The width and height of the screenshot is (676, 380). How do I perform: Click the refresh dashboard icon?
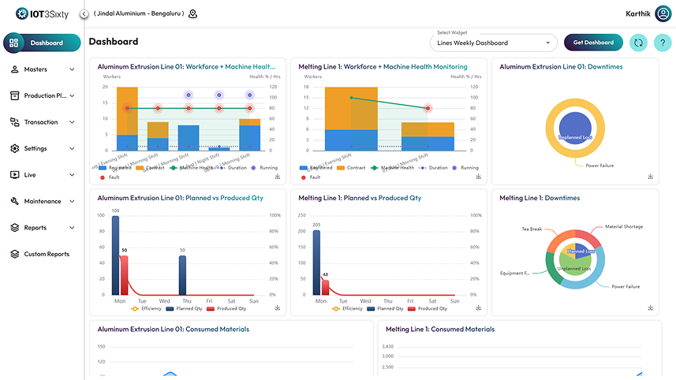point(638,43)
